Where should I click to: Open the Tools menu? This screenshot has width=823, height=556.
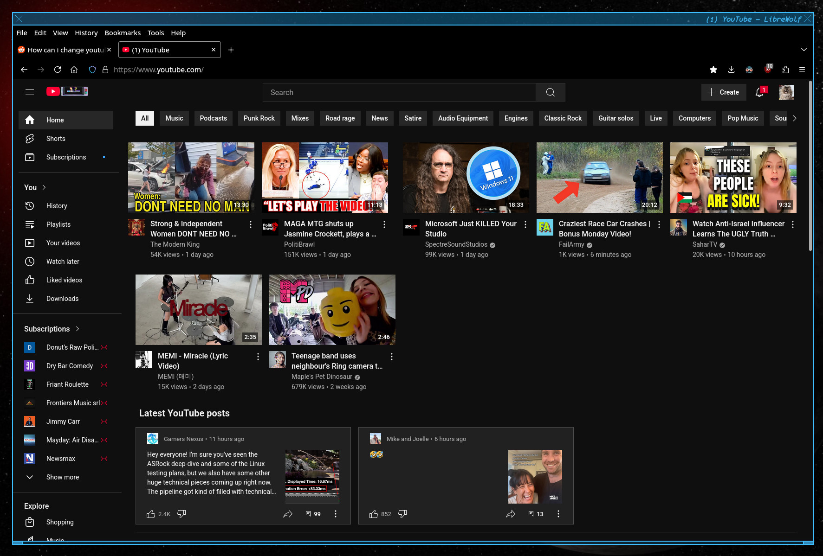point(156,33)
